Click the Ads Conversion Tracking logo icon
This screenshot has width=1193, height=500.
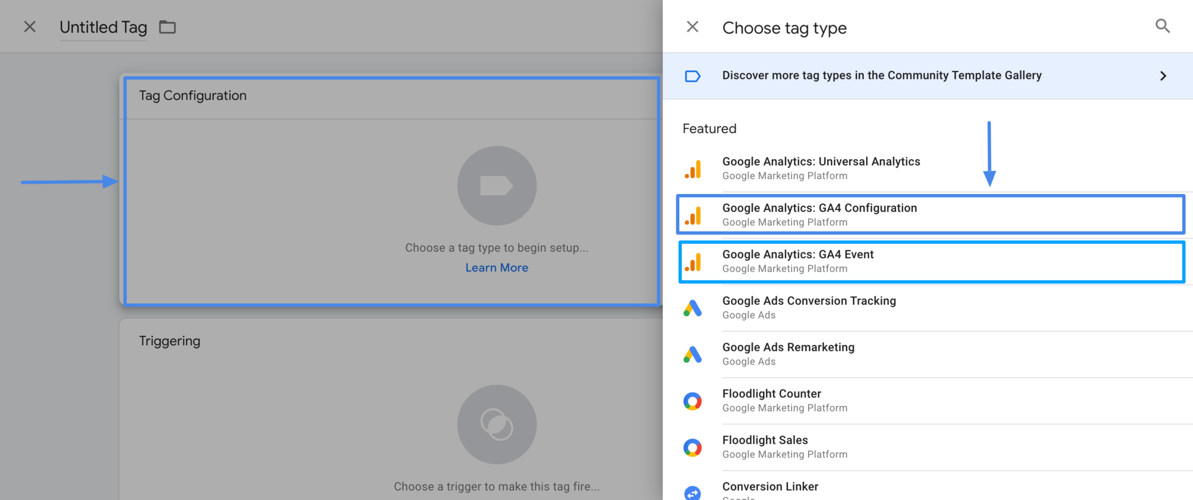coord(693,308)
